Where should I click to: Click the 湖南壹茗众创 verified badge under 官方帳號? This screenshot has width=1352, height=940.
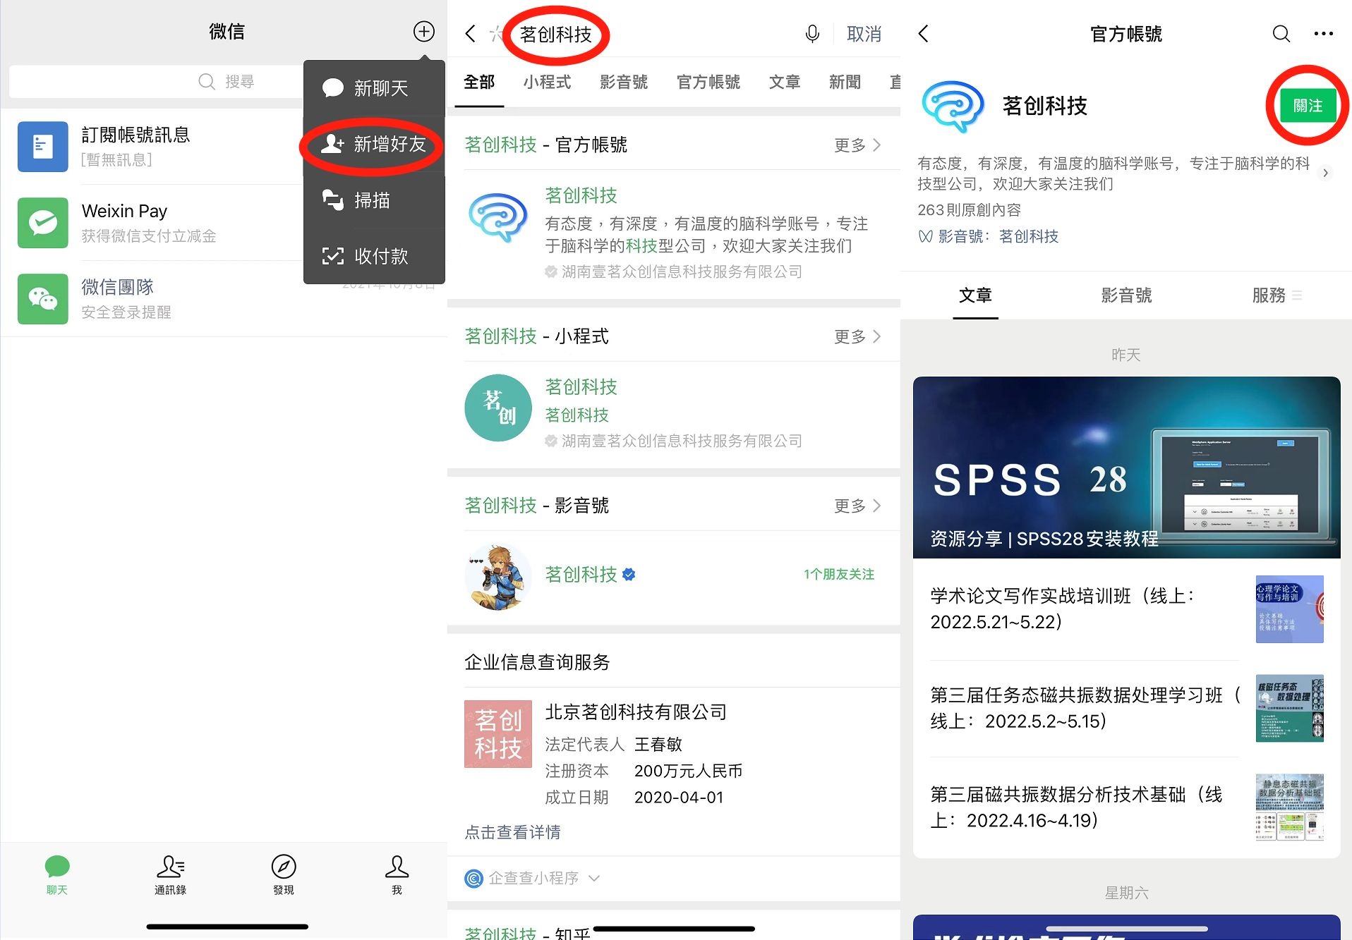click(x=551, y=272)
